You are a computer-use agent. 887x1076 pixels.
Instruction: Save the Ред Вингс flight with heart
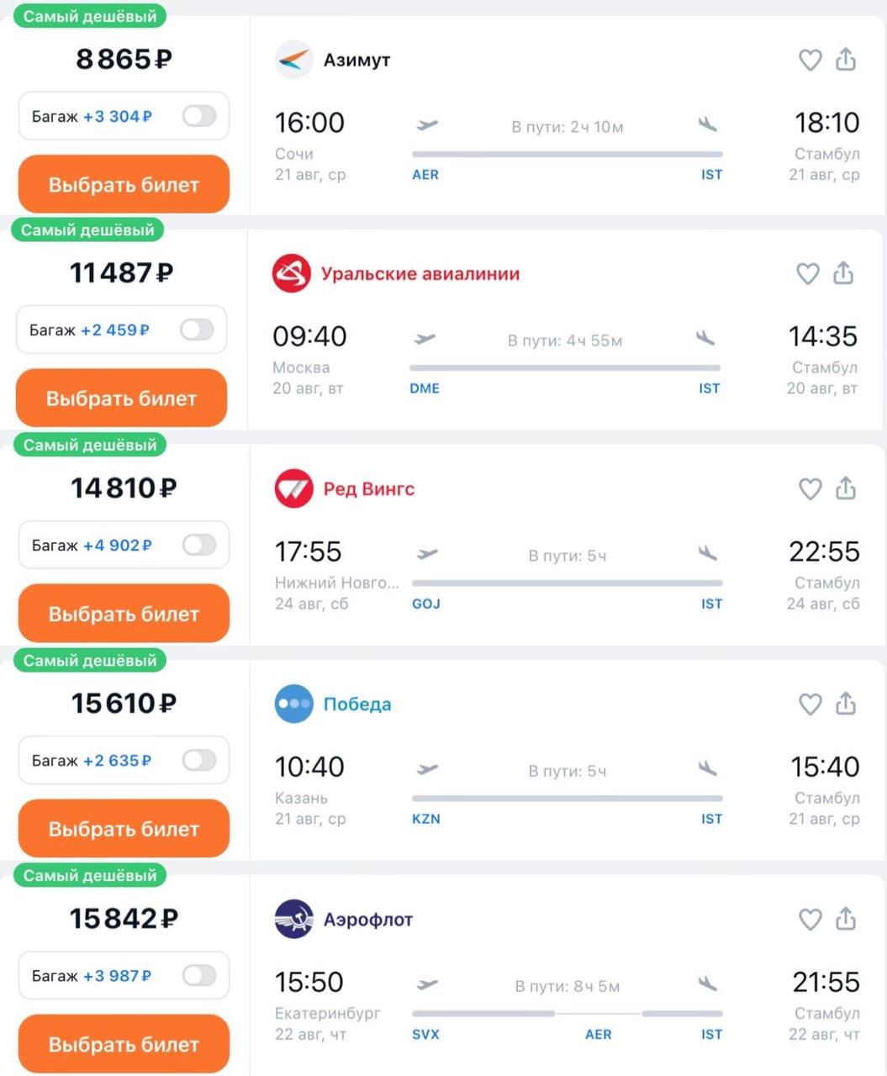810,489
